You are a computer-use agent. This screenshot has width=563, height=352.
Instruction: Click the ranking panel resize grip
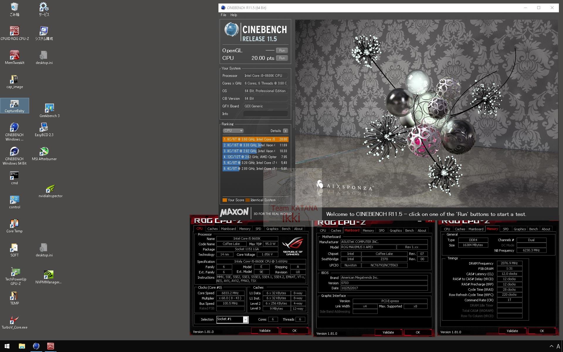[293, 119]
